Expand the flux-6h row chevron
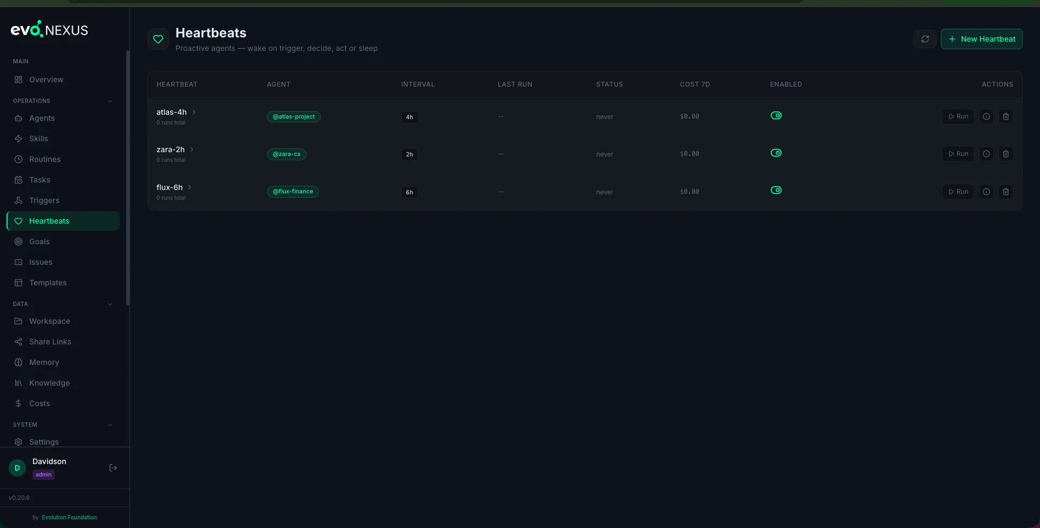Viewport: 1040px width, 528px height. 189,187
